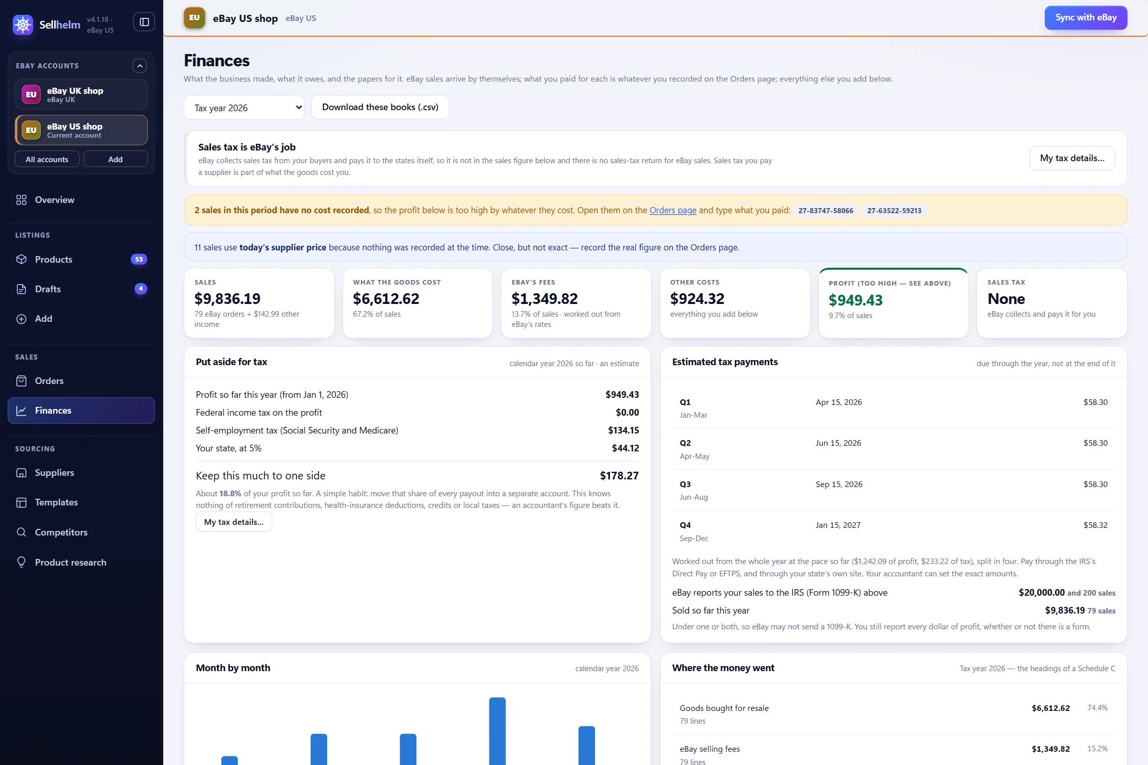Click the tallest bar in Month by month chart

click(x=497, y=731)
